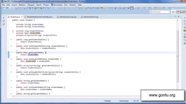186x104 pixels.
Task: Select the Student.java editor tab
Action: [15, 17]
